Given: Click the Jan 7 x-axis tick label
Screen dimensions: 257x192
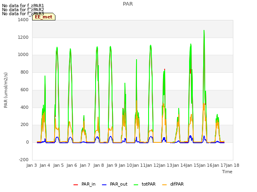Looking at the screenshot, I should (x=85, y=165).
